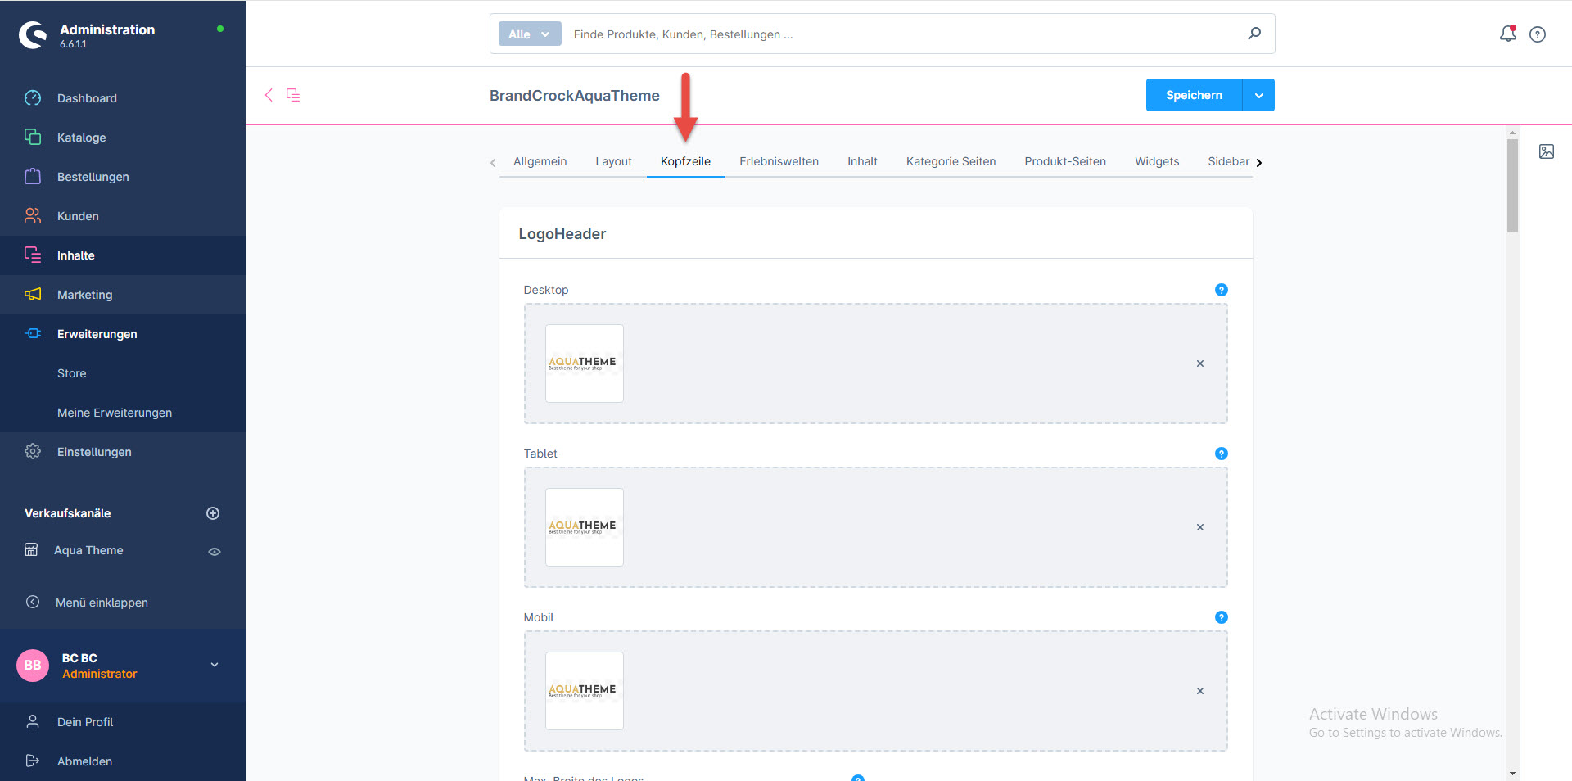Toggle Aqua Theme storefront eye icon

pyautogui.click(x=215, y=552)
